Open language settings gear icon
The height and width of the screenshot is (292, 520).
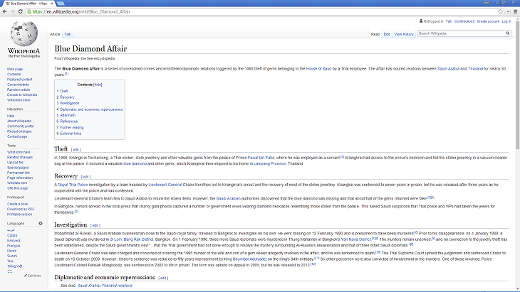41,223
